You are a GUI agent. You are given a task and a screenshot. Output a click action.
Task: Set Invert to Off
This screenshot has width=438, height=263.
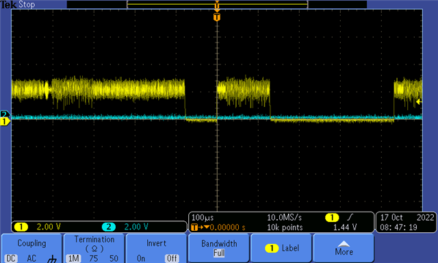[172, 258]
